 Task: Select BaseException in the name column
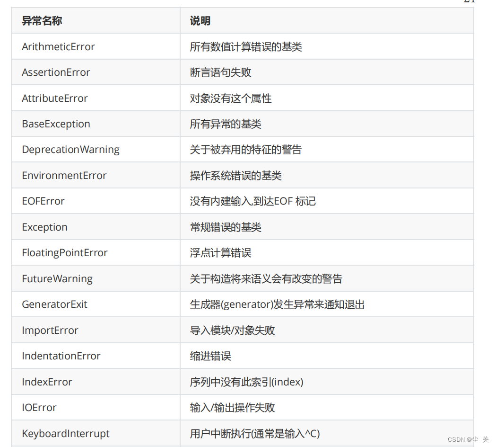[x=56, y=124]
